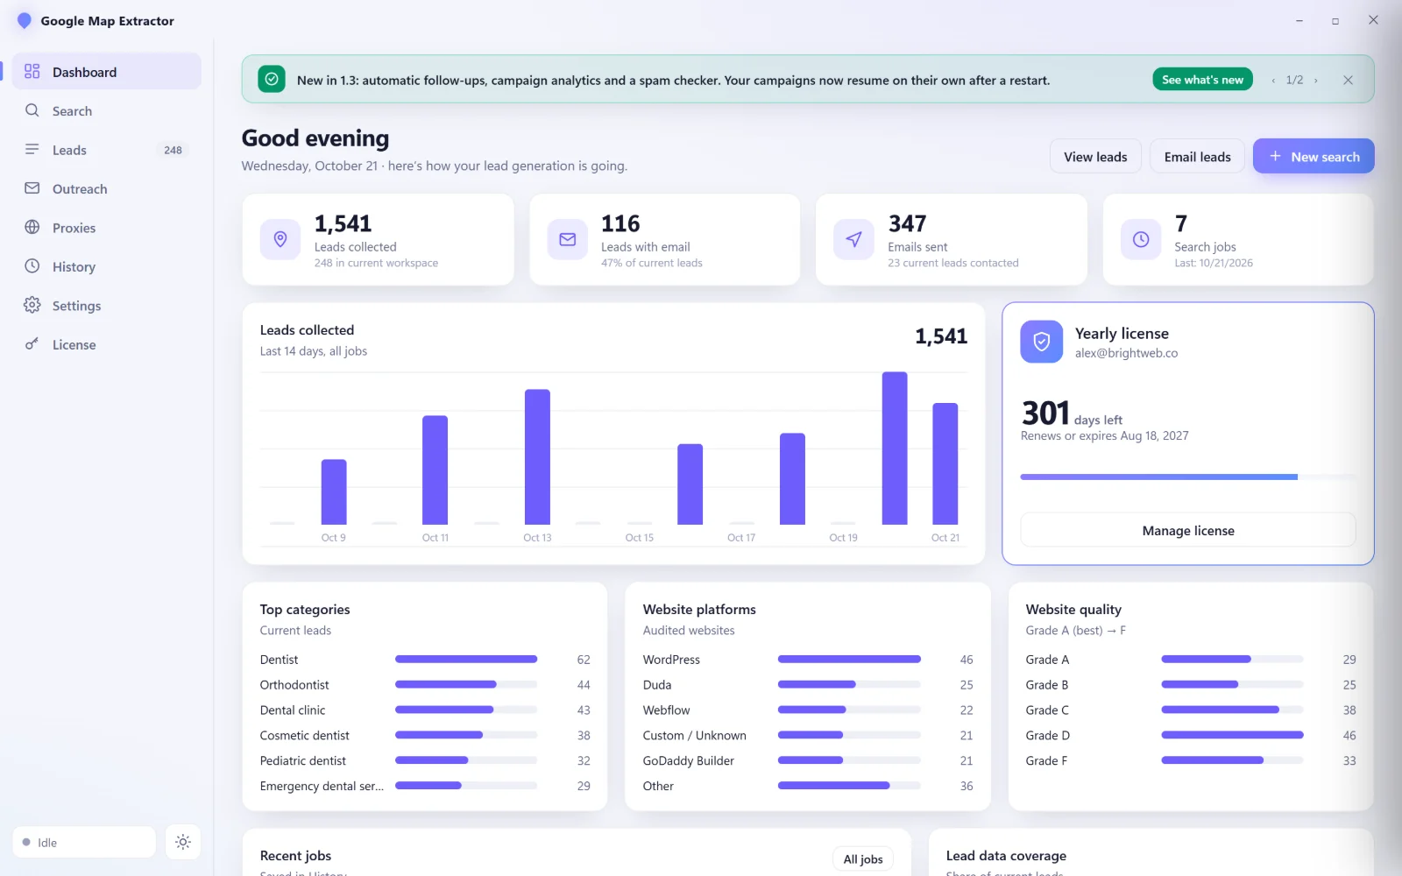This screenshot has height=876, width=1402.
Task: Click the License key icon
Action: 32,344
